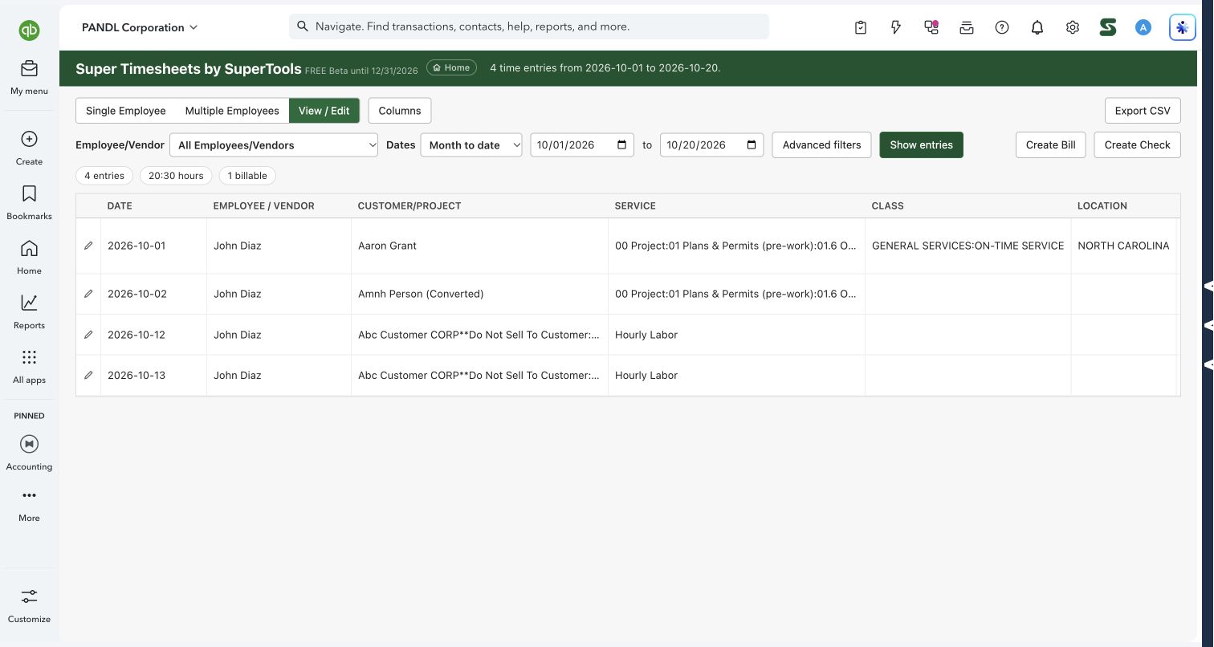Open Customize sliders icon
The width and height of the screenshot is (1214, 647).
click(29, 596)
